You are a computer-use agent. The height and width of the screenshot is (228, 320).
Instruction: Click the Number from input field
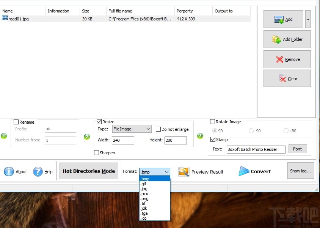60,140
